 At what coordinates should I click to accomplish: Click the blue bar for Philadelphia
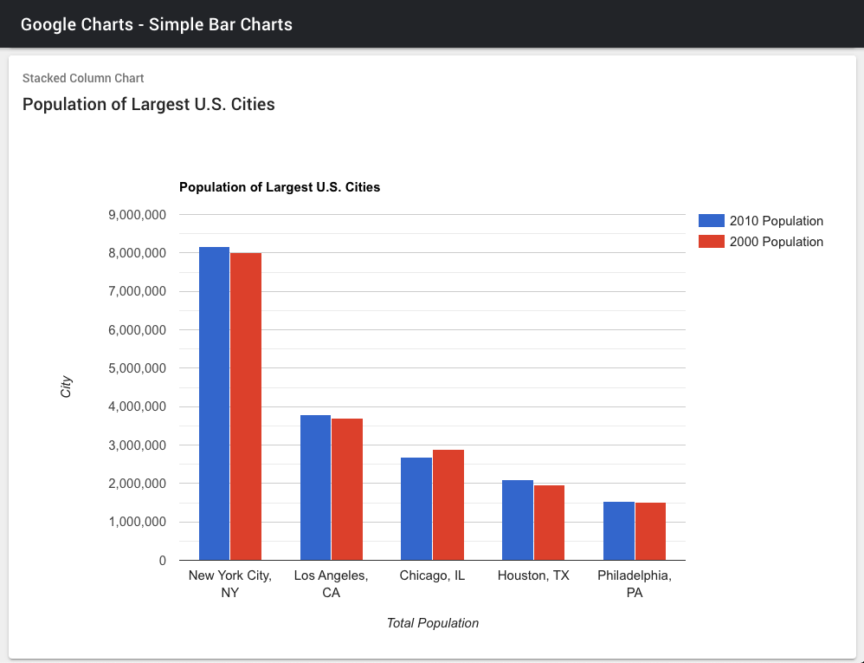tap(619, 531)
